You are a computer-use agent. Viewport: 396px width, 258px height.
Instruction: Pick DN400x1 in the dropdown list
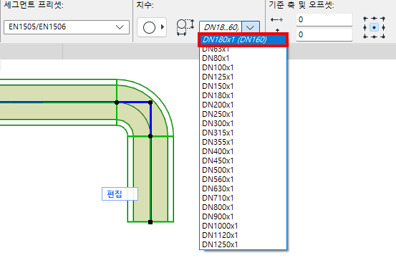(243, 152)
